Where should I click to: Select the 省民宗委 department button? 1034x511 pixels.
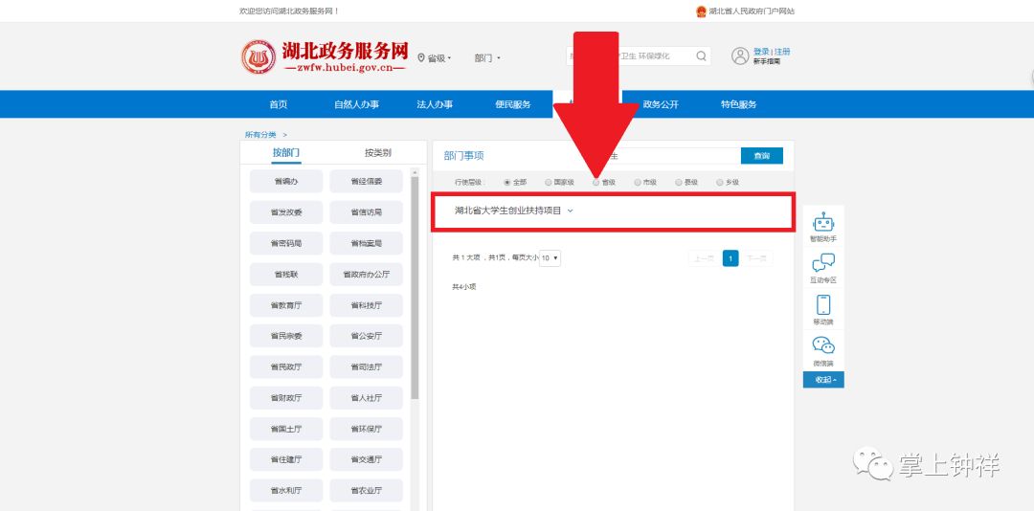(286, 336)
